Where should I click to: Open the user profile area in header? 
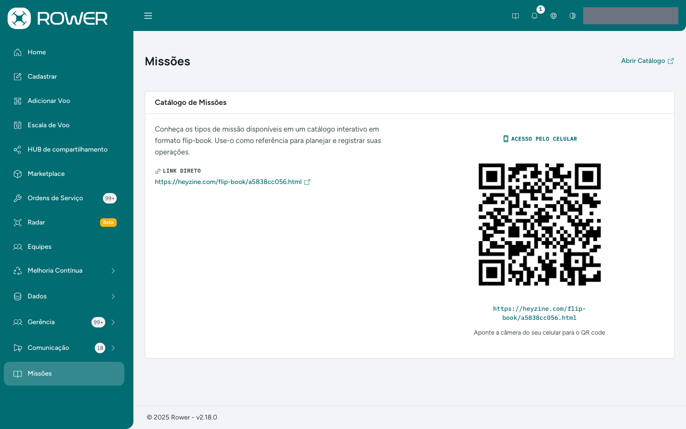[x=630, y=16]
